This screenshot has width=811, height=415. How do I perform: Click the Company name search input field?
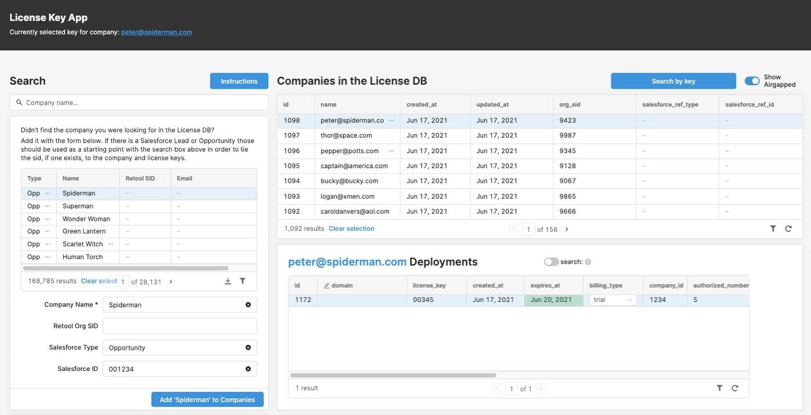(139, 103)
